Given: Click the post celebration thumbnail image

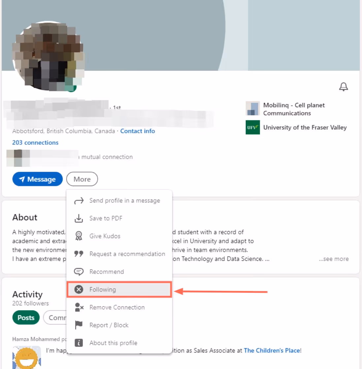Looking at the screenshot, I should pyautogui.click(x=27, y=357).
